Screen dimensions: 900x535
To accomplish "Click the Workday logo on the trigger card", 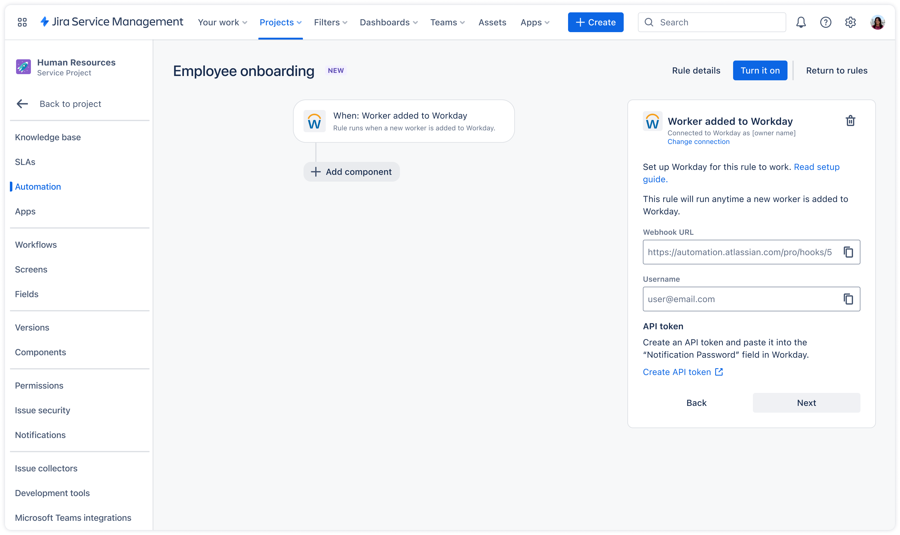I will 315,121.
